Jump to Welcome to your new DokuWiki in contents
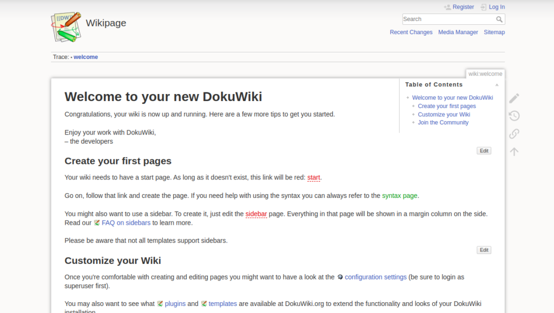 [452, 97]
